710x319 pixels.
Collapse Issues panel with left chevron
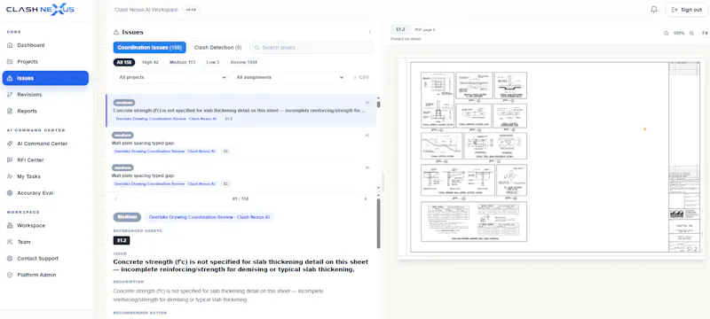point(370,32)
